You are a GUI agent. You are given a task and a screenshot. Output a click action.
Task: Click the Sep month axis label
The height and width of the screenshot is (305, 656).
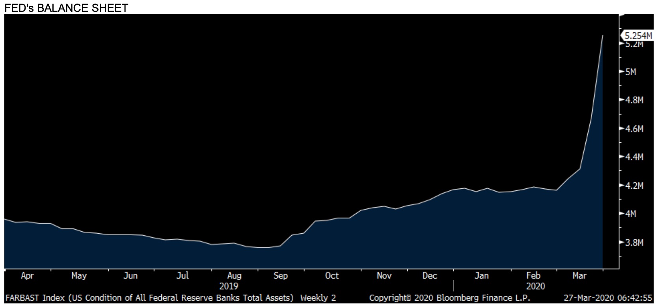(280, 276)
